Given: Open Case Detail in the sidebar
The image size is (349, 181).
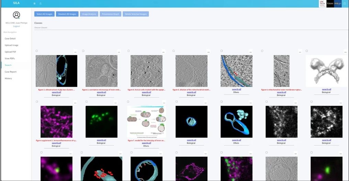Looking at the screenshot, I should click(10, 39).
